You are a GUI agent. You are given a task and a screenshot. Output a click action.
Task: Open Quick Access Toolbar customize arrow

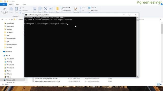pos(10,2)
